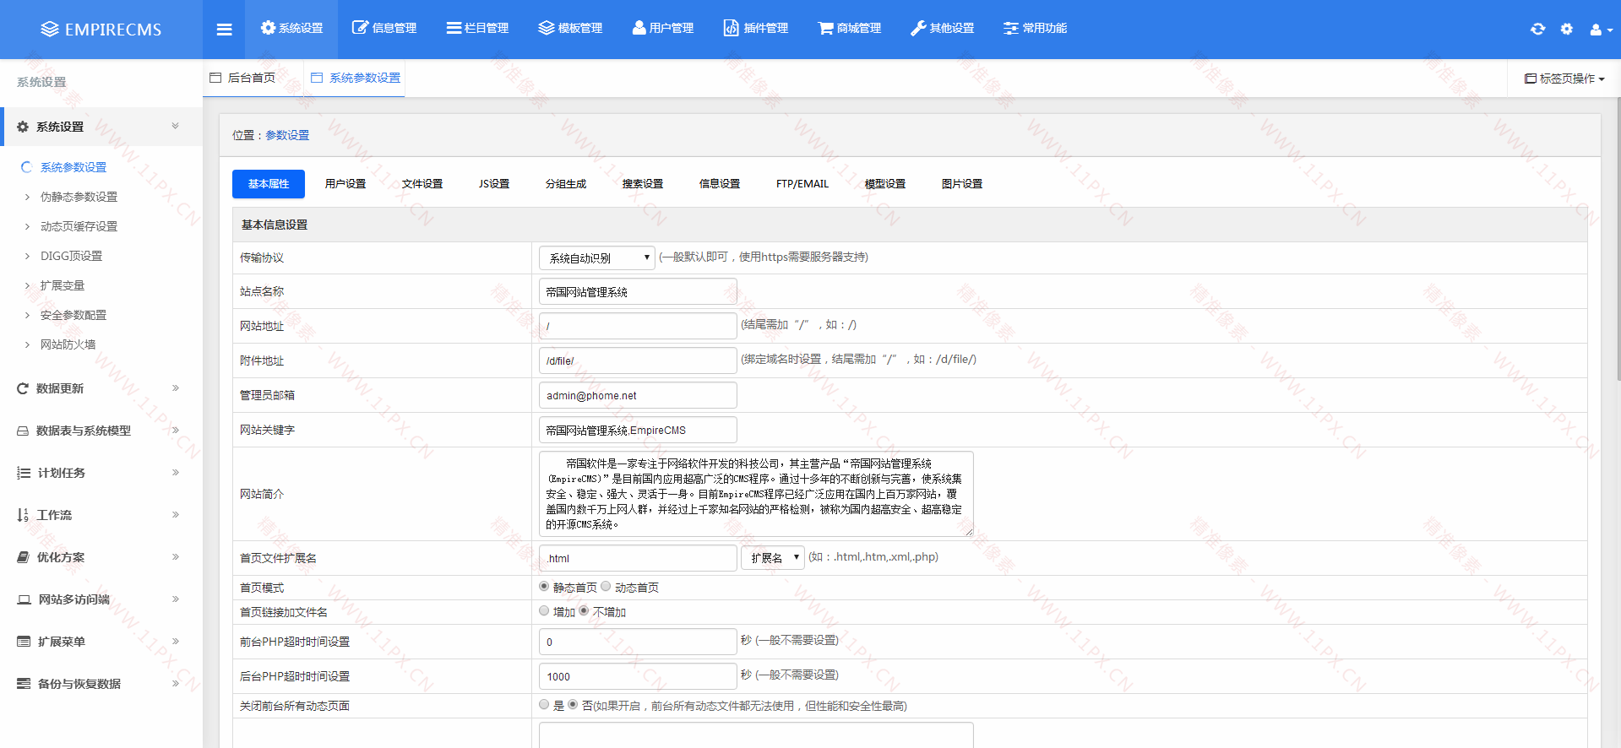1621x748 pixels.
Task: Click the book icon beside 优化方案
Action: (x=24, y=557)
